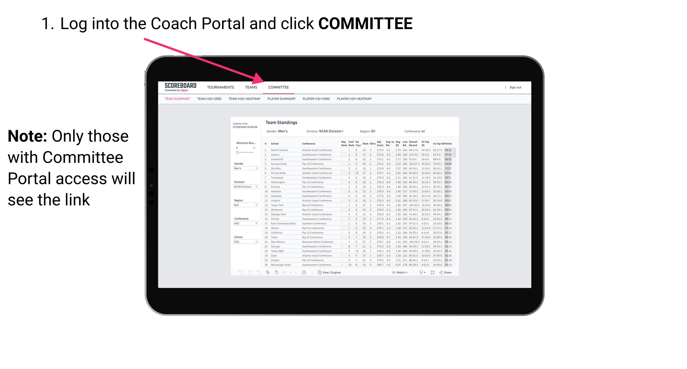This screenshot has width=687, height=369.
Task: Click the download/export icon
Action: click(420, 273)
